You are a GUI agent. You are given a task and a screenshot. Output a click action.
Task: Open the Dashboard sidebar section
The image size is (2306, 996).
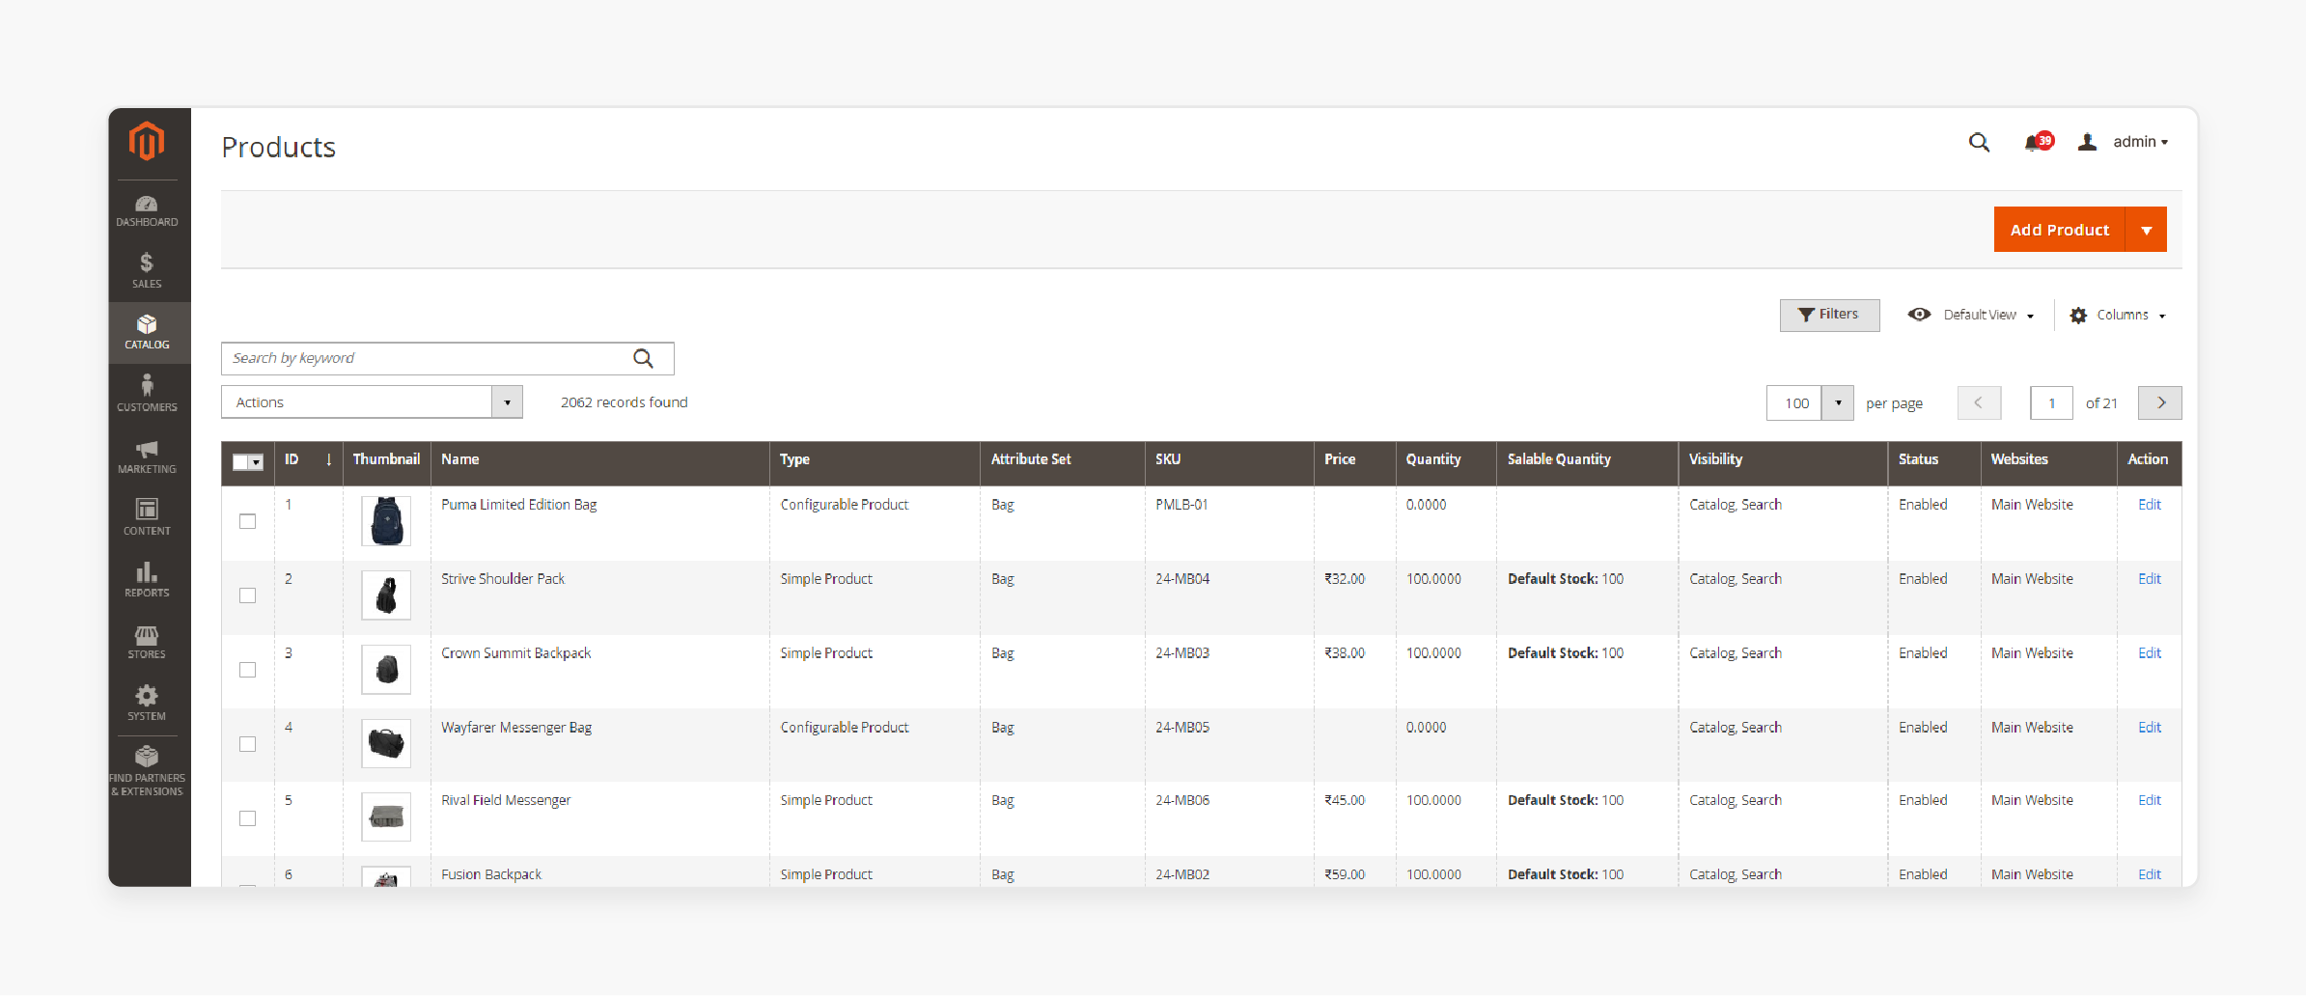[147, 210]
